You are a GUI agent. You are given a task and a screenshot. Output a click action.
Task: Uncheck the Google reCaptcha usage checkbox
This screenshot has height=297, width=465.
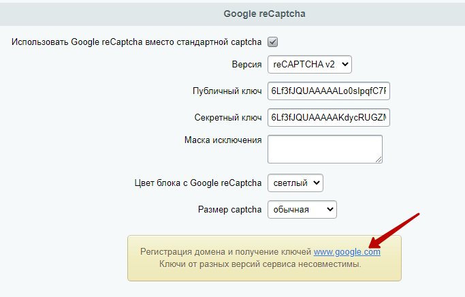tap(272, 42)
